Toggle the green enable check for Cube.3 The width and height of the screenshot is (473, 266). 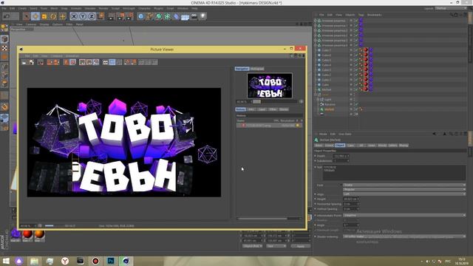pos(356,70)
